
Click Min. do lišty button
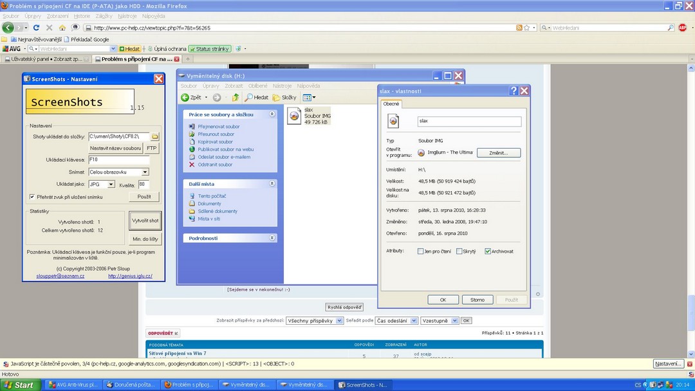click(145, 239)
